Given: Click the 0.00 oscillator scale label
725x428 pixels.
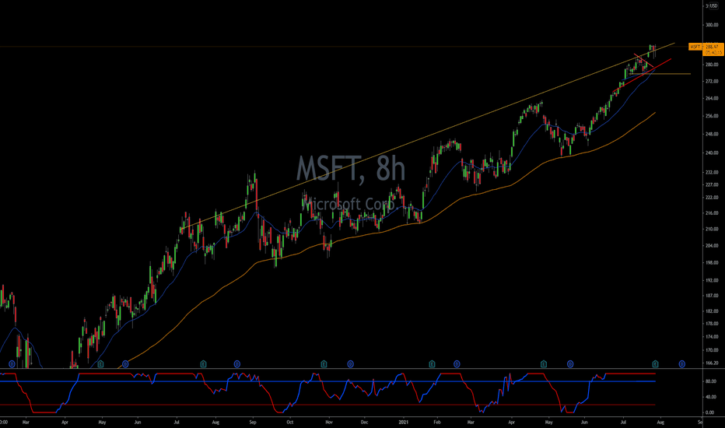Looking at the screenshot, I should click(709, 412).
